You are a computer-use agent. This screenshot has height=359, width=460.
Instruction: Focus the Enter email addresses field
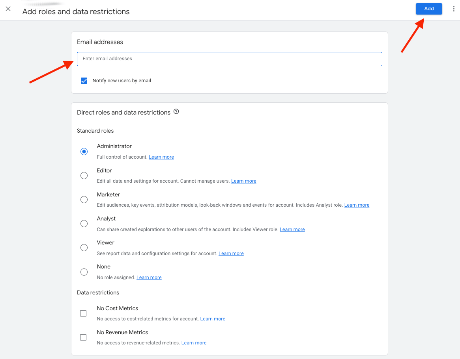click(230, 59)
